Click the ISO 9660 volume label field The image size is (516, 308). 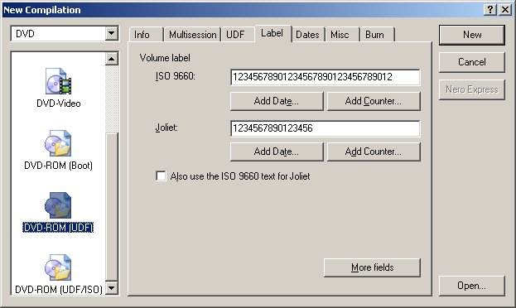pyautogui.click(x=326, y=77)
